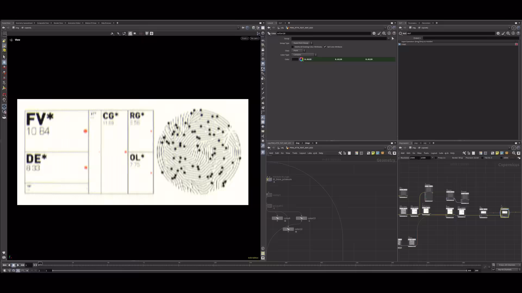Viewport: 522px width, 293px height.
Task: Select the arrow select tool in left shelf
Action: [4, 57]
